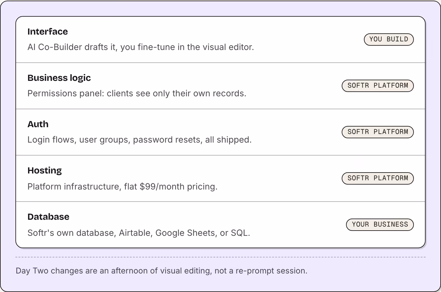This screenshot has width=441, height=292.
Task: Click the SOFTR PLATFORM badge in Auth row
Action: 377,132
